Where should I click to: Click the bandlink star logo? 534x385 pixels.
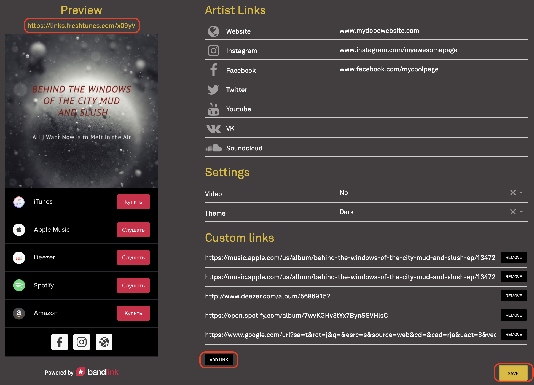click(x=81, y=372)
